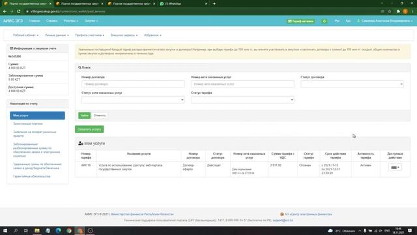The height and width of the screenshot is (235, 417).
Task: Open the notification center icon
Action: coord(410,230)
